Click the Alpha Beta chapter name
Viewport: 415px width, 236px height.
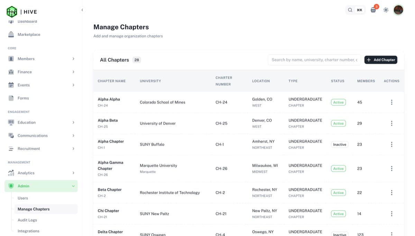click(x=108, y=120)
